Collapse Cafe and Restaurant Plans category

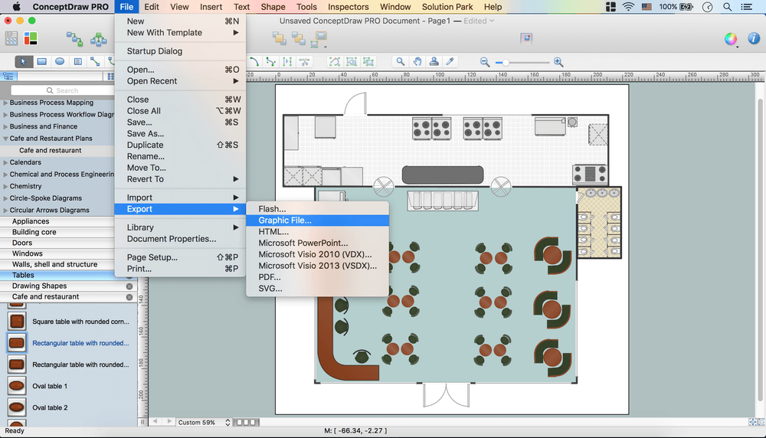click(x=5, y=139)
